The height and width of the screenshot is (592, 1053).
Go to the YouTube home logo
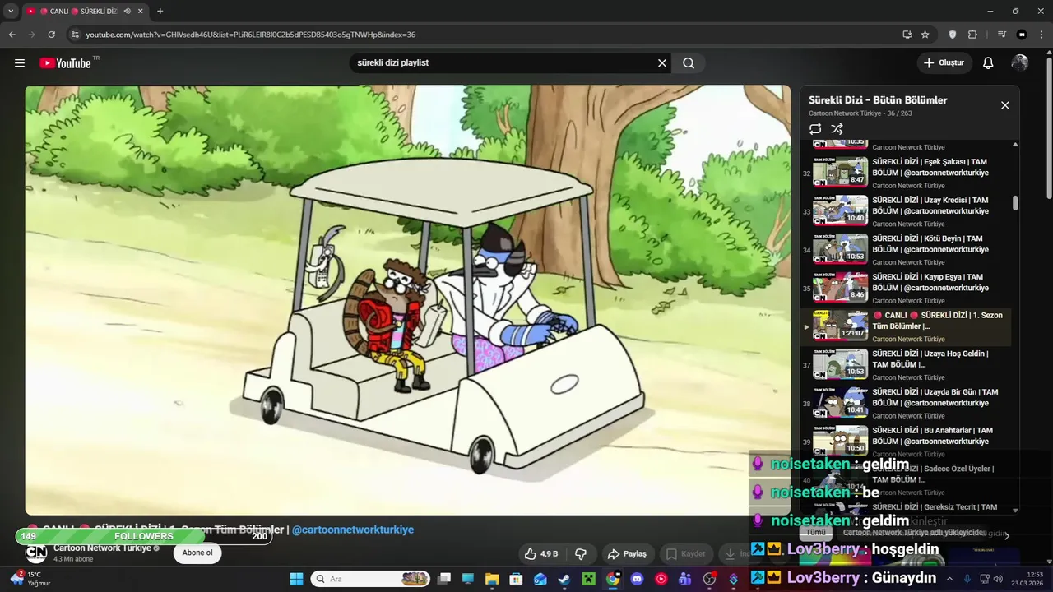click(65, 63)
